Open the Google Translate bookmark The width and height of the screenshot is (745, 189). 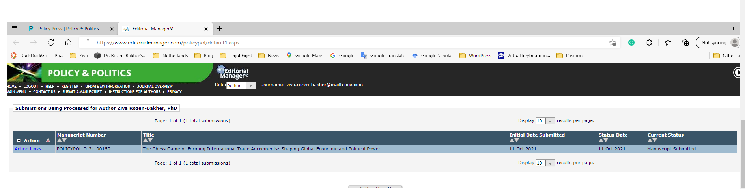[x=383, y=56]
